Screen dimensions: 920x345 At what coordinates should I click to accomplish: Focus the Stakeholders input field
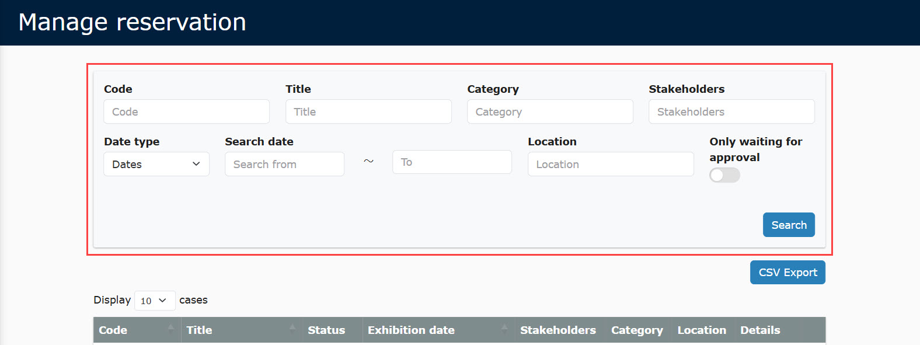click(x=731, y=111)
